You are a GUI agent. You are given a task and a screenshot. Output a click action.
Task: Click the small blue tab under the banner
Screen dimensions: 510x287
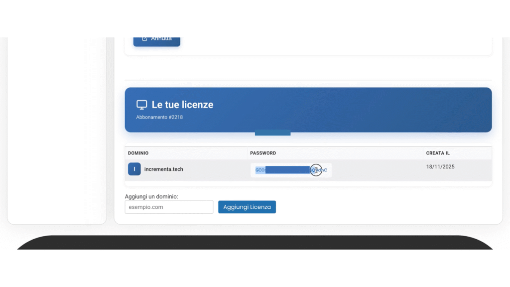click(x=272, y=133)
